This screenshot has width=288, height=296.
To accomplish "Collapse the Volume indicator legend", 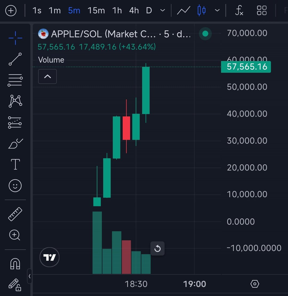I will coord(47,76).
